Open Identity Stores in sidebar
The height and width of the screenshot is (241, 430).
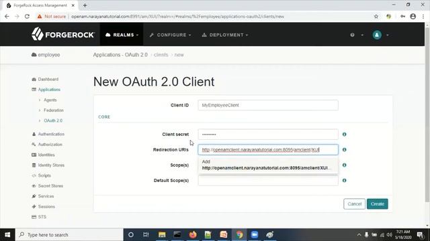(x=51, y=165)
